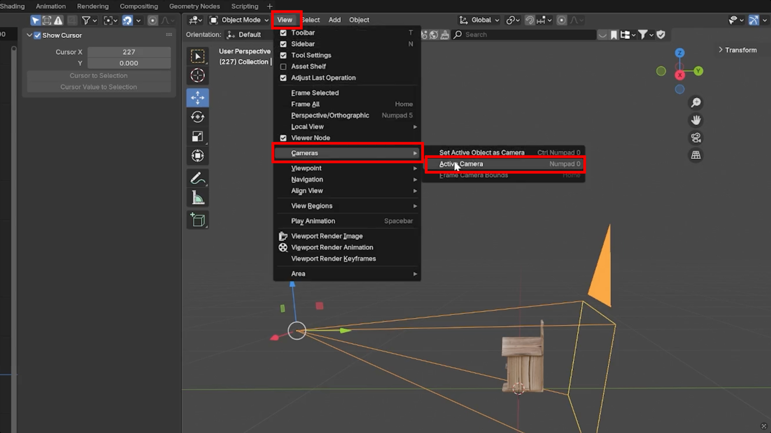Select the Box Select tool
Viewport: 771px width, 433px height.
pos(197,56)
